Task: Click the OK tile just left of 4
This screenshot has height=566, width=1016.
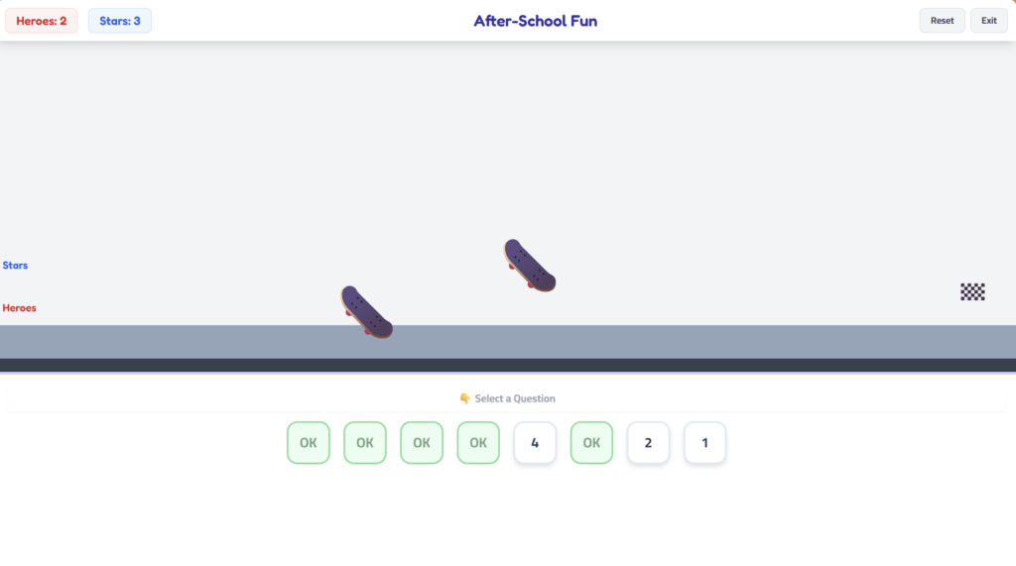Action: click(478, 443)
